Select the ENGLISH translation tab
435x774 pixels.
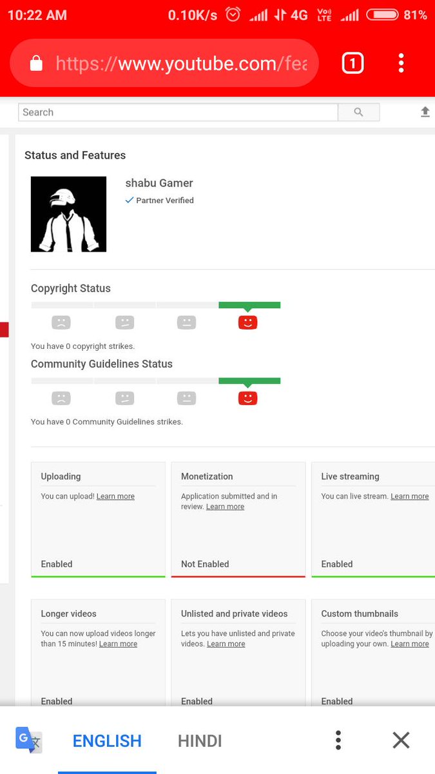pos(107,741)
